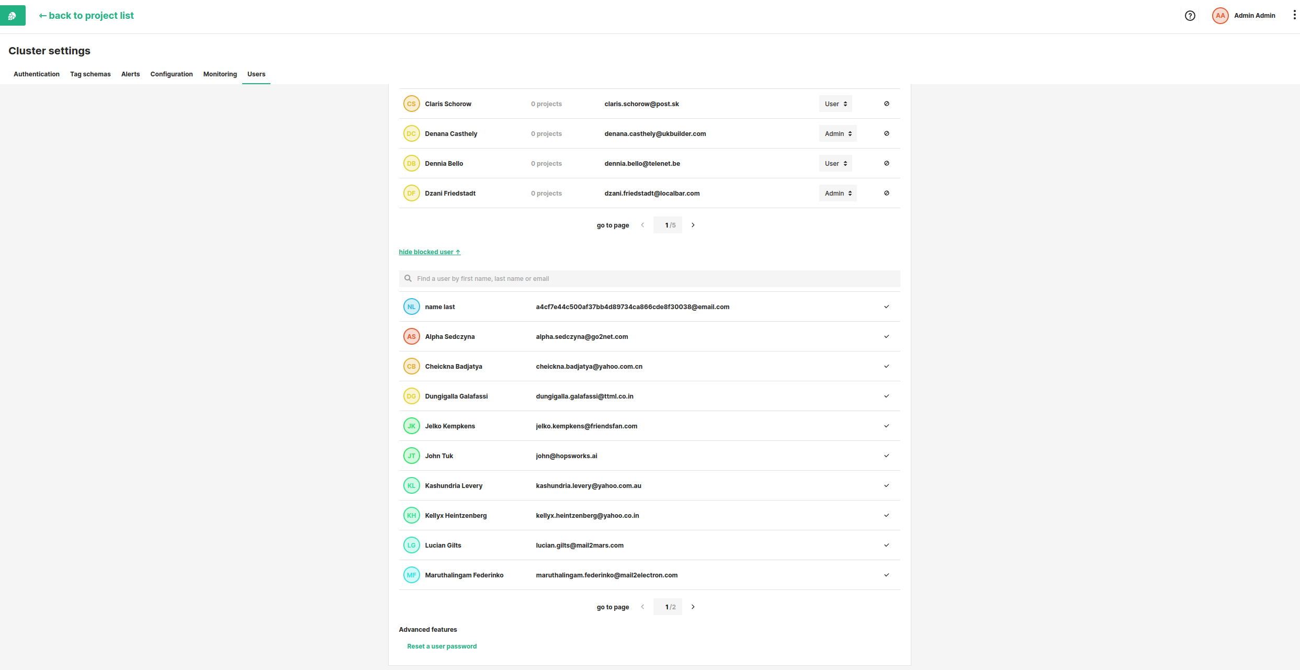Screen dimensions: 1300x670
Task: Unblock Alpha Sedczyna with the check icon
Action: tap(886, 336)
